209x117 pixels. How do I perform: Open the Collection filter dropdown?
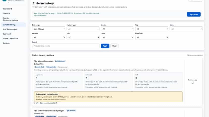click(x=152, y=38)
